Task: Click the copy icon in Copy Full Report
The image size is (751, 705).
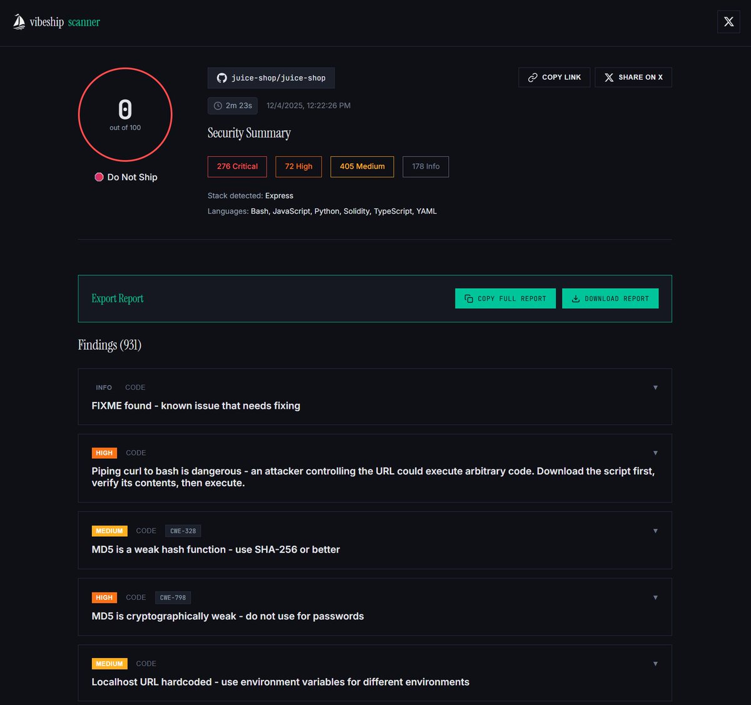Action: [469, 299]
